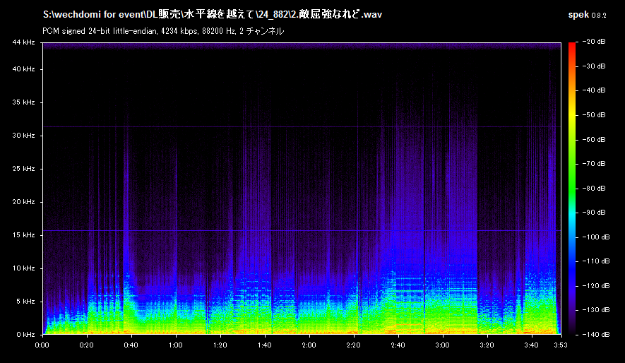Click the -20 dB scale label
The image size is (625, 363).
tap(594, 42)
